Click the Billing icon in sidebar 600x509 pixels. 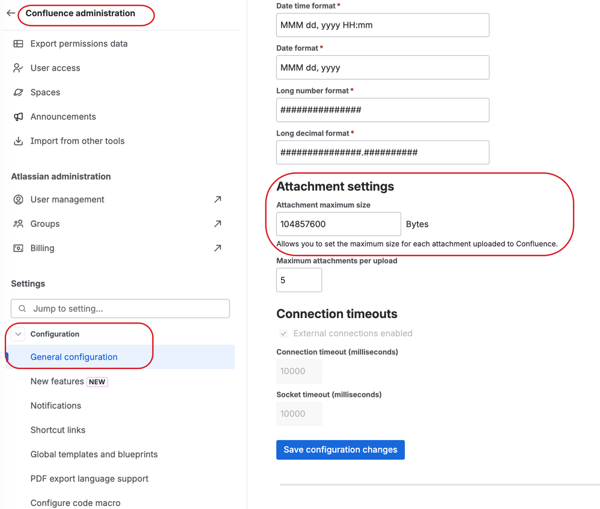pos(19,248)
